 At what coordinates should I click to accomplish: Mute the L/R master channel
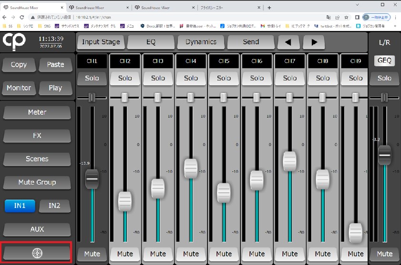(x=384, y=254)
